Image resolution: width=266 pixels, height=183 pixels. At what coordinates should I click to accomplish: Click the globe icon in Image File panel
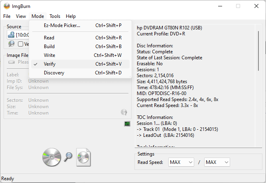[124, 112]
